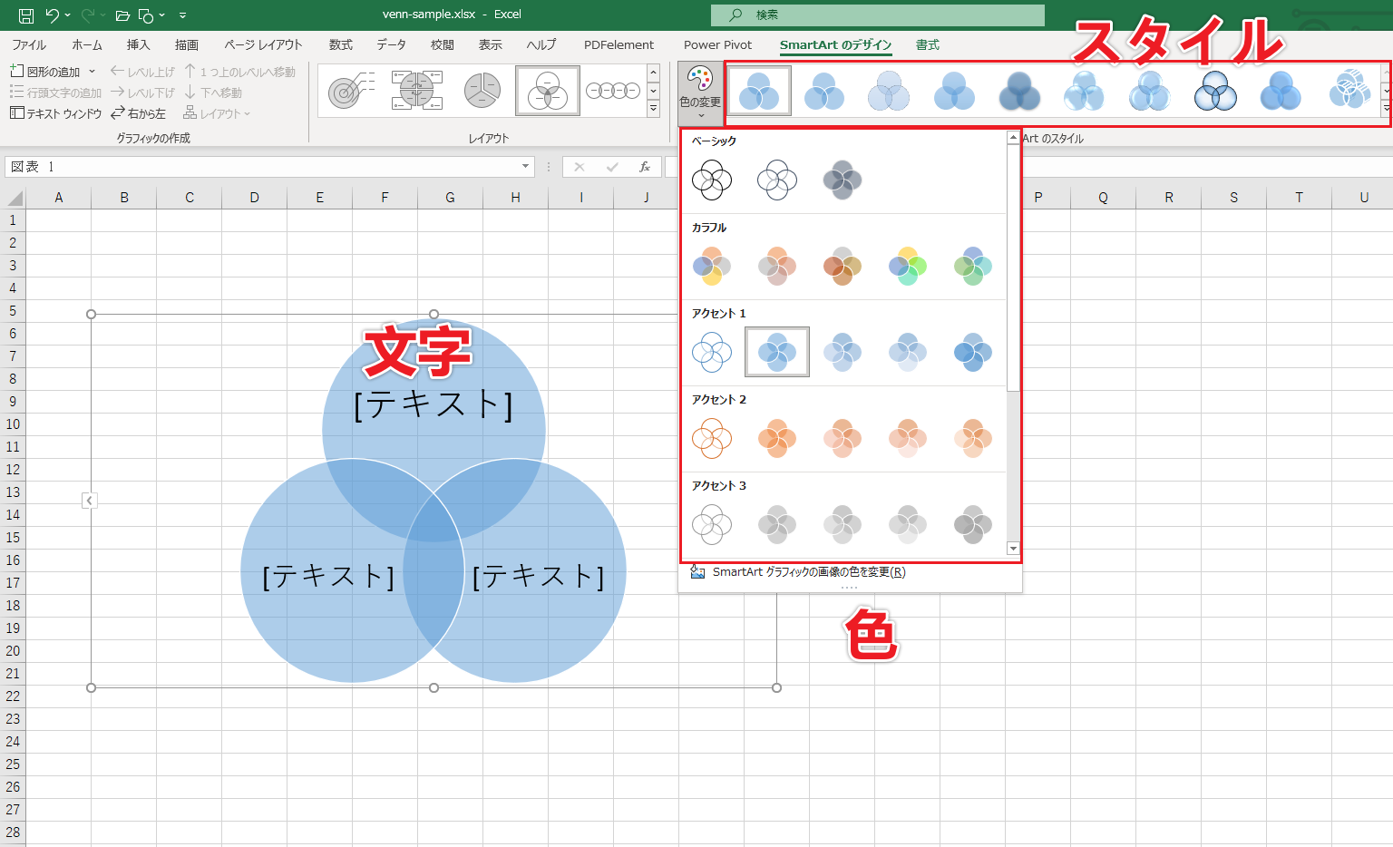The height and width of the screenshot is (847, 1393).
Task: Open the 図表 name box dropdown
Action: point(524,167)
